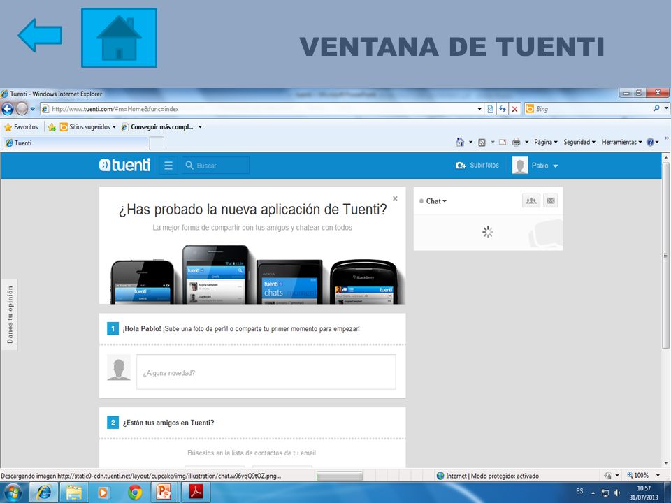Viewport: 671px width, 503px height.
Task: Click the page vertical scrollbar
Action: (x=665, y=256)
